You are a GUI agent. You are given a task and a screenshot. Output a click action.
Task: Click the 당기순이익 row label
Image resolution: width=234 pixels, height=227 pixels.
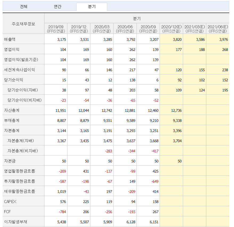[14, 80]
